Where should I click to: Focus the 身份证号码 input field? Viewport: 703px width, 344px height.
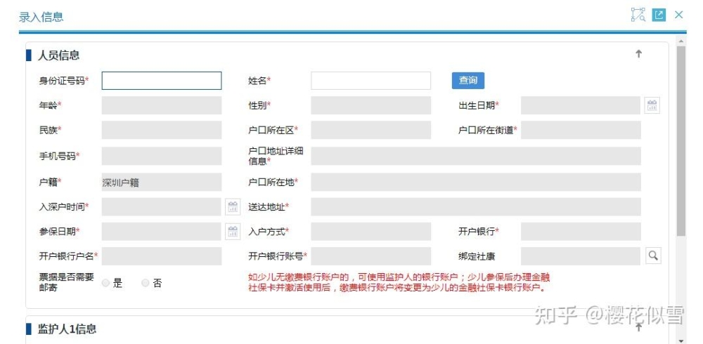[162, 81]
